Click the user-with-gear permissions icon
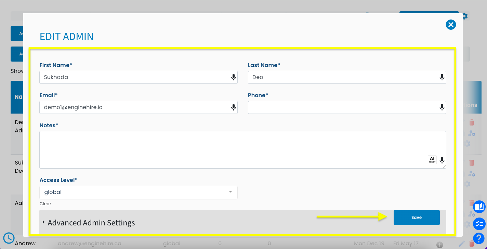This screenshot has height=249, width=487. pos(472,133)
